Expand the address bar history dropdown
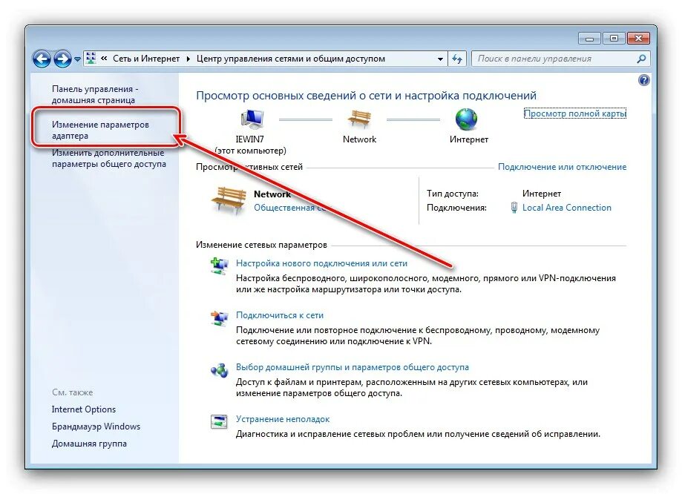 [440, 59]
